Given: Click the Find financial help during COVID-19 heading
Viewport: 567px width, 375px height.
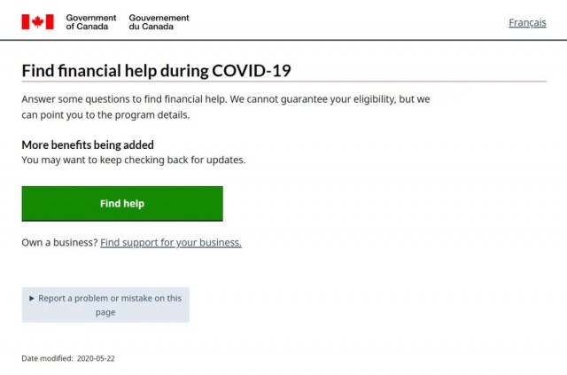Looking at the screenshot, I should click(x=156, y=71).
